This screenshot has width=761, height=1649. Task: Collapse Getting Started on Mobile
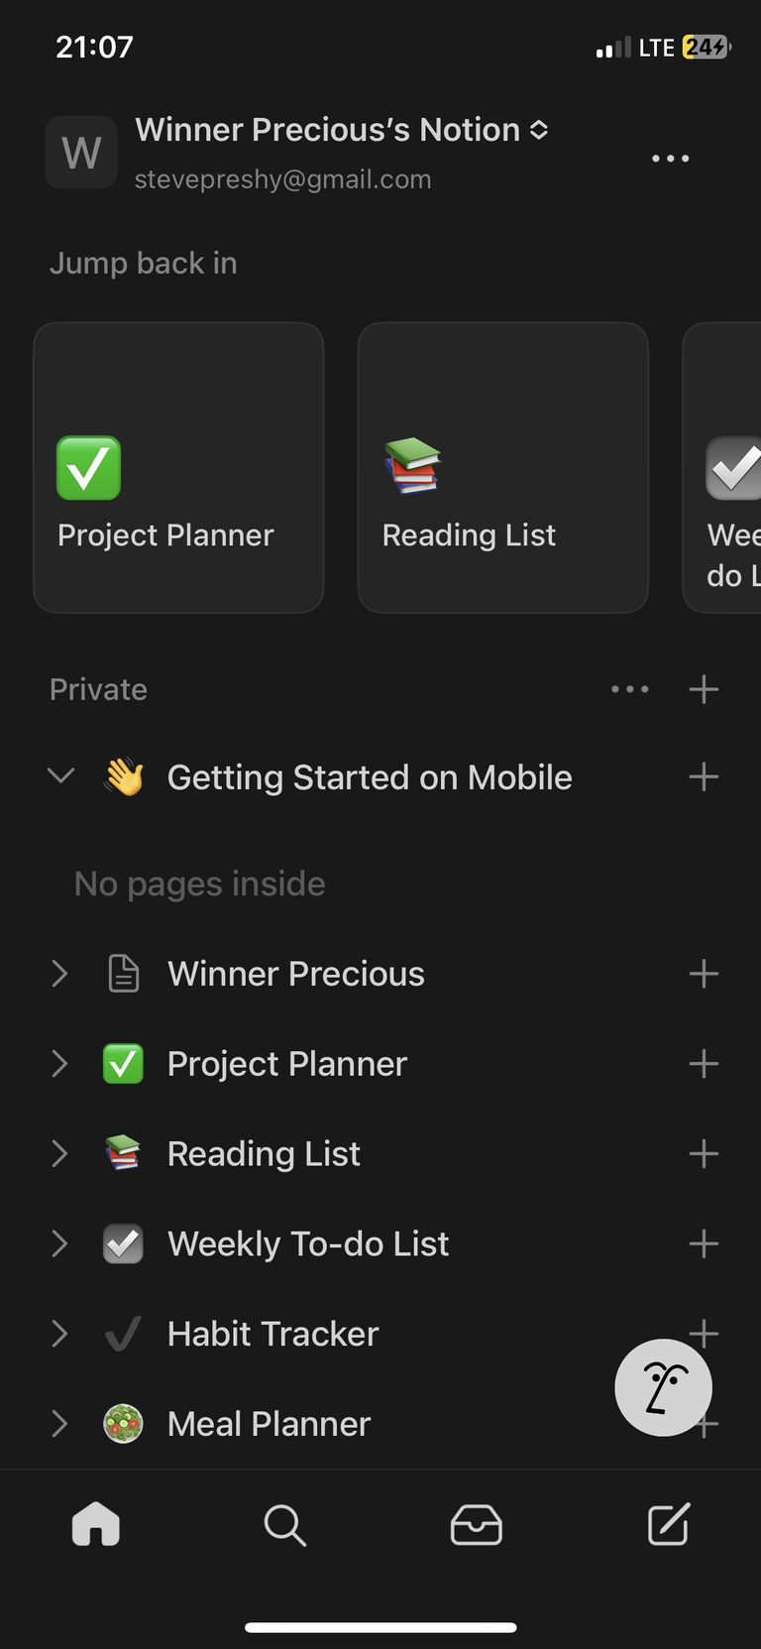pos(60,776)
